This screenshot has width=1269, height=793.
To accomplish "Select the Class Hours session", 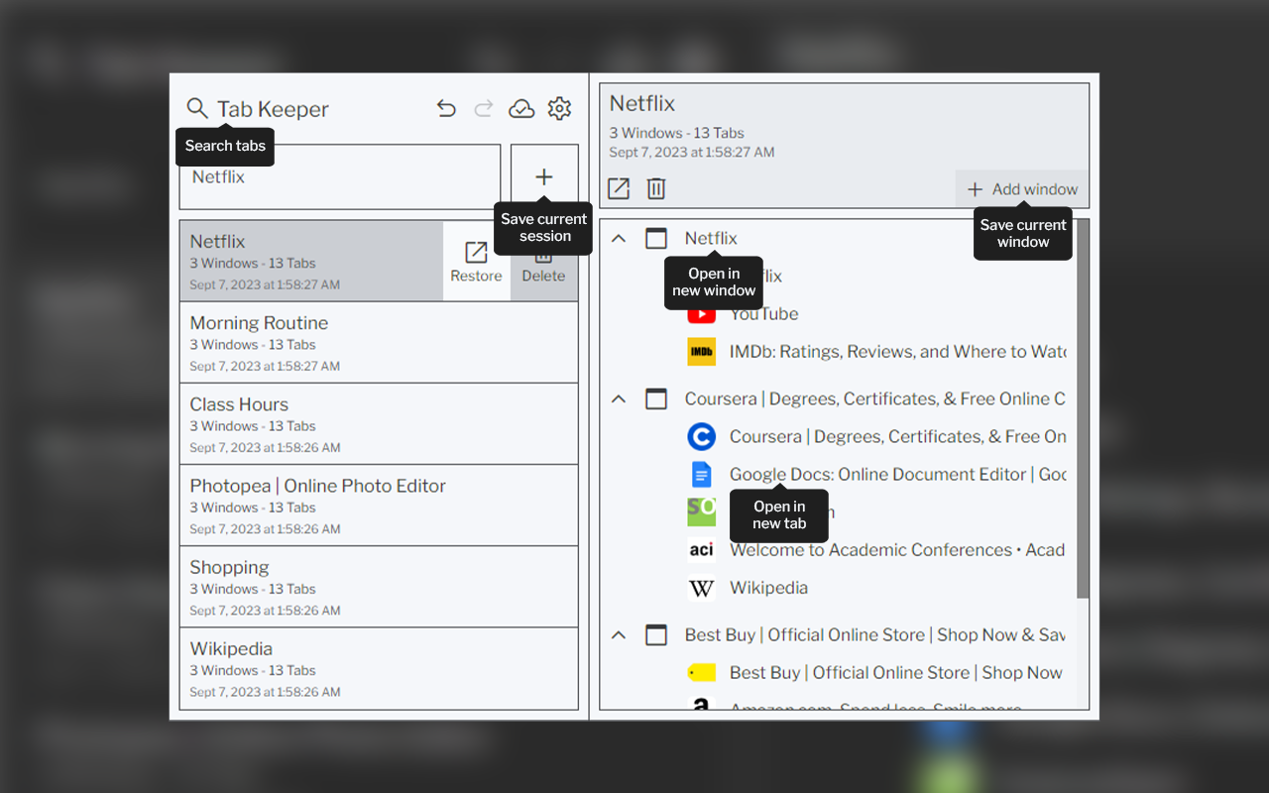I will point(379,423).
